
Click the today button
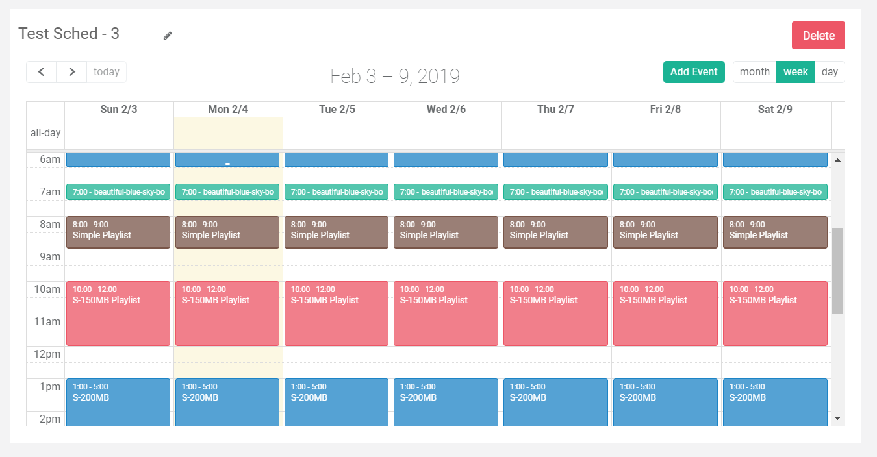[x=106, y=71]
